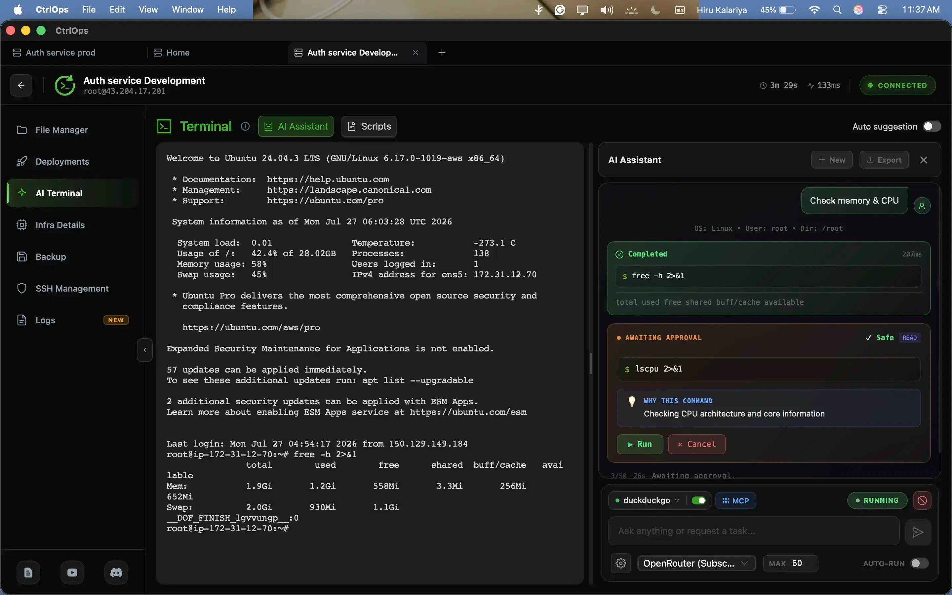
Task: Open AI settings gear icon
Action: [621, 563]
